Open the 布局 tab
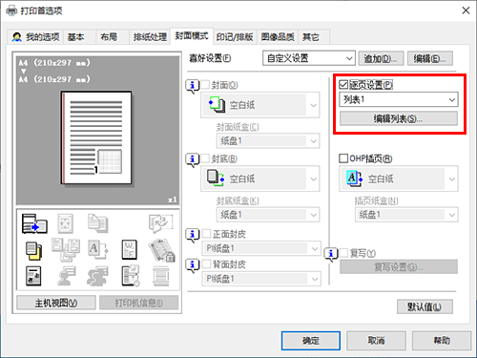Screen dimensions: 477x358 (113, 37)
